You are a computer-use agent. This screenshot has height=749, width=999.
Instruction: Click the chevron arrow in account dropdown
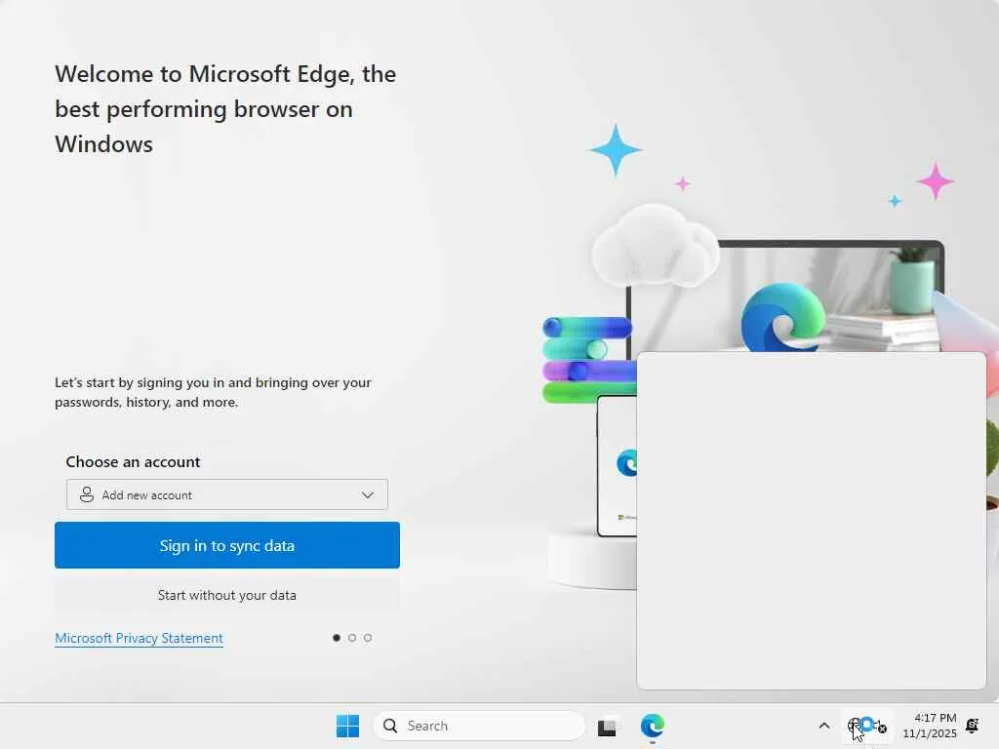click(x=368, y=494)
